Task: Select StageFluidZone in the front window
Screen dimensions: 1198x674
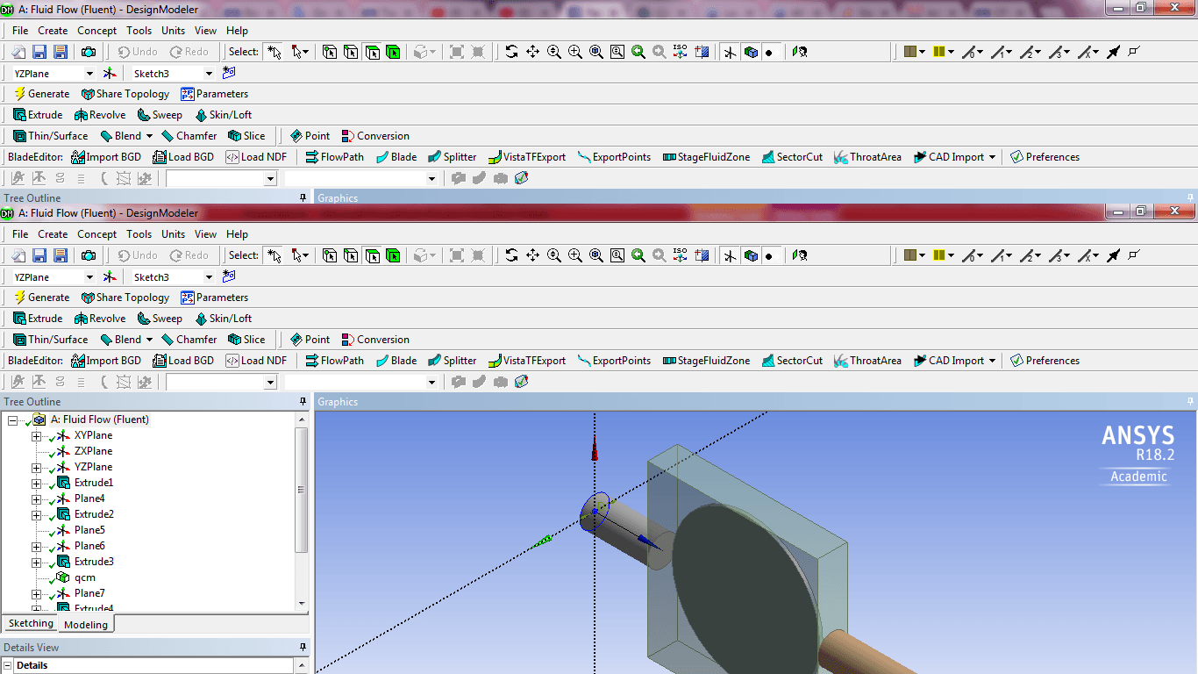Action: [707, 361]
